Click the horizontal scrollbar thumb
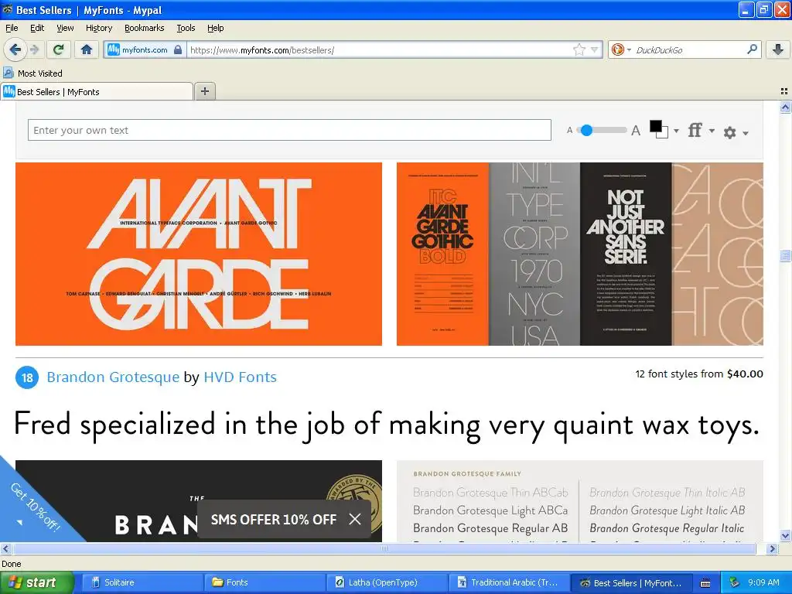The image size is (792, 594). pyautogui.click(x=384, y=548)
